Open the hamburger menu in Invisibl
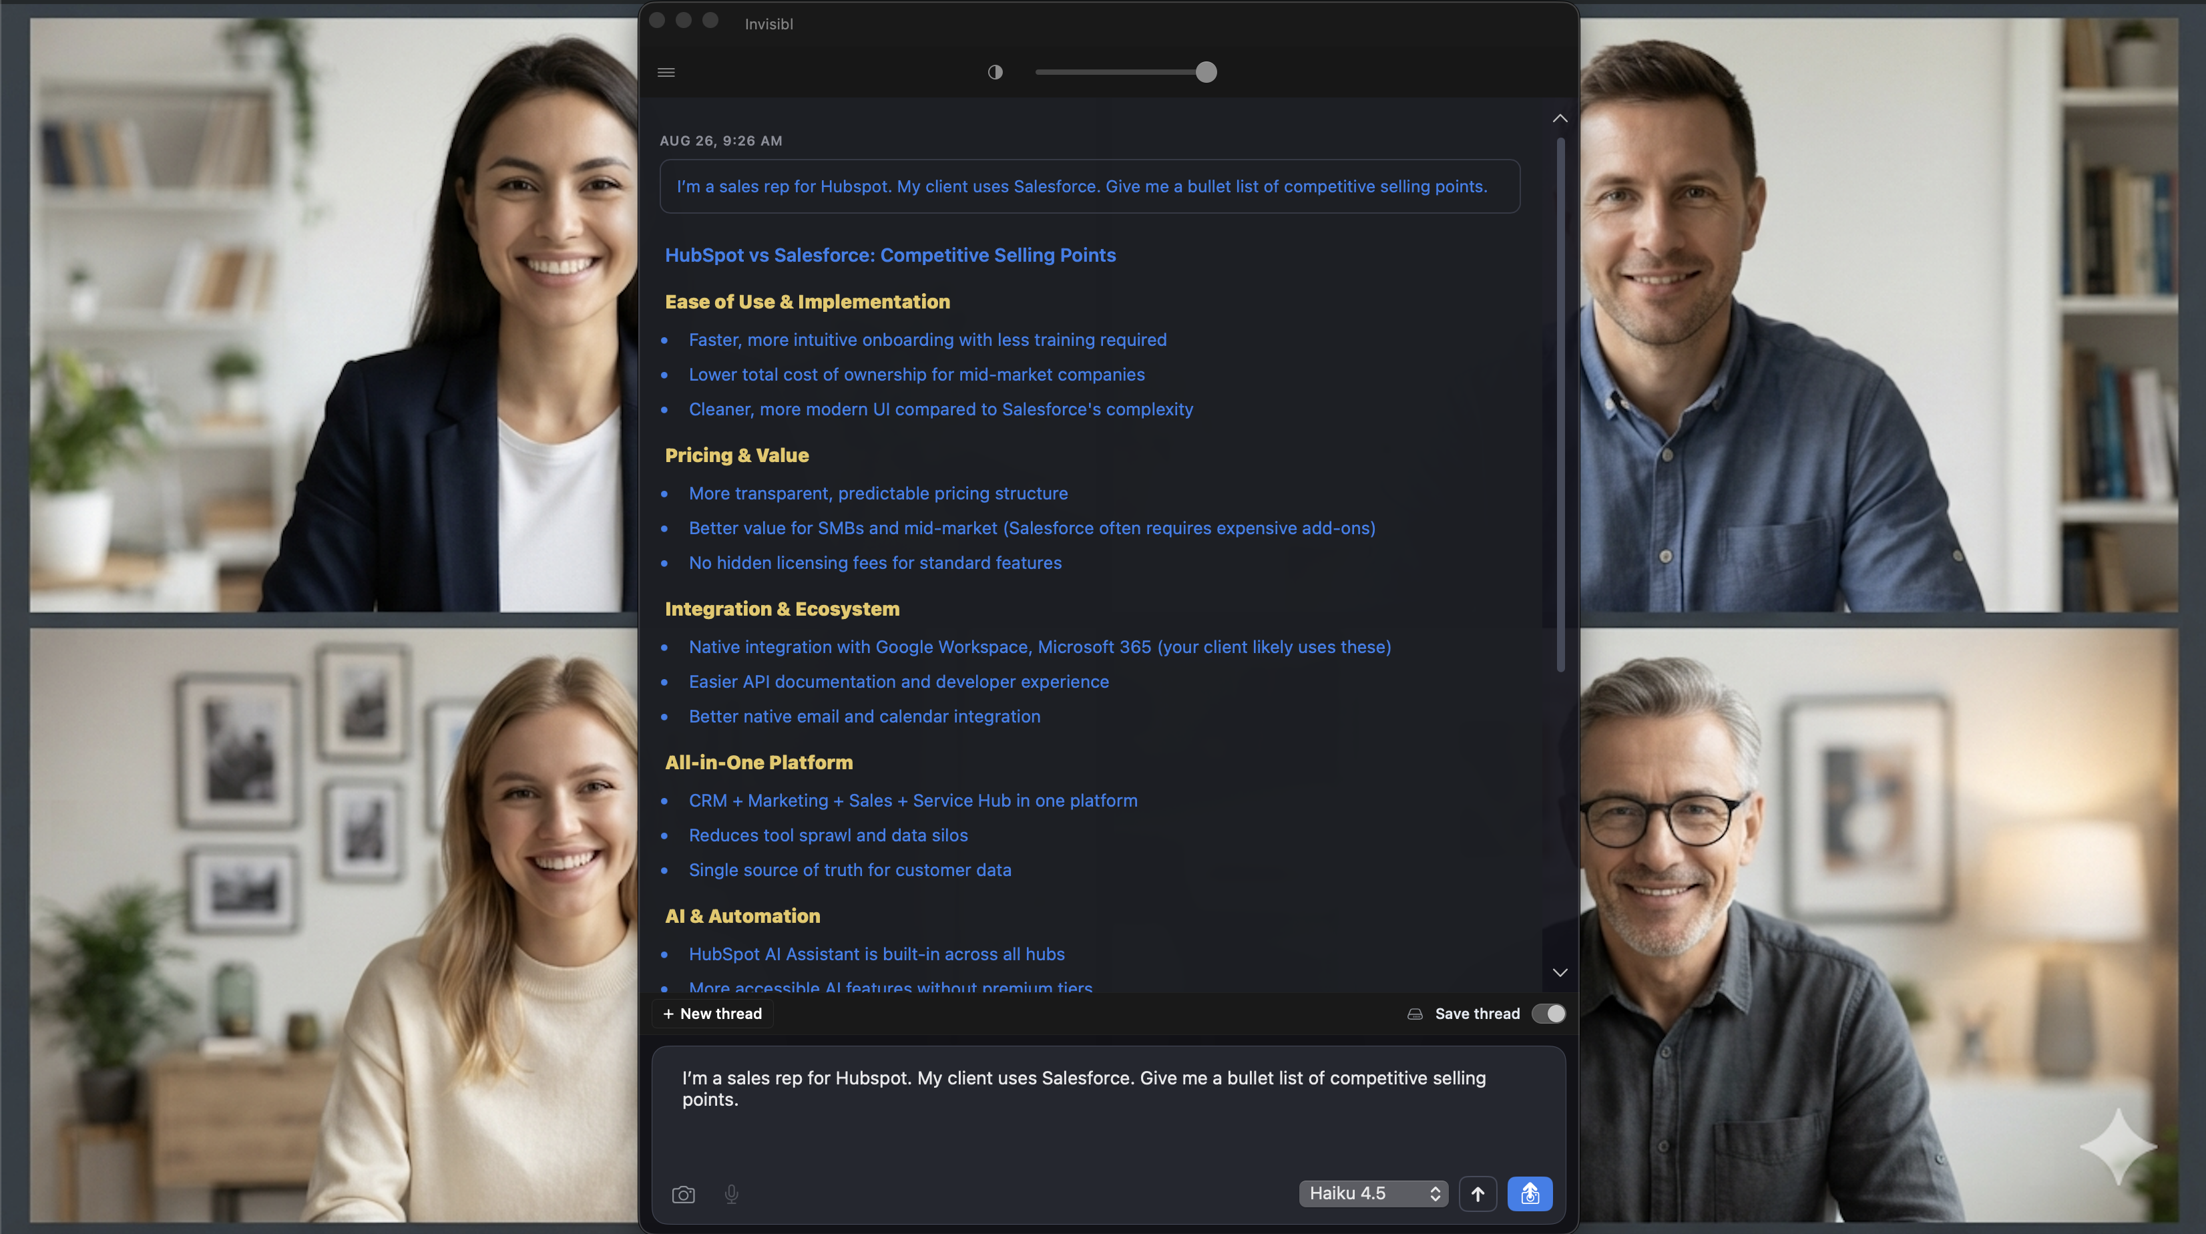This screenshot has height=1234, width=2206. [x=666, y=72]
